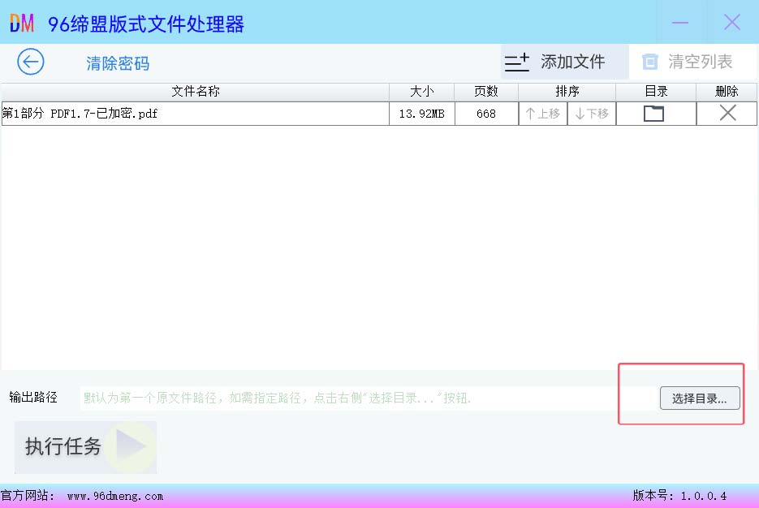Click the 清除密码 page title

[x=118, y=64]
